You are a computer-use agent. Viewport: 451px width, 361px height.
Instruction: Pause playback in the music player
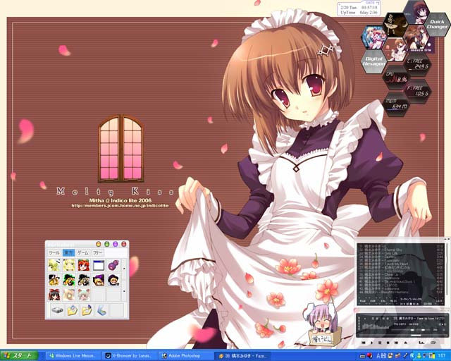(380, 343)
